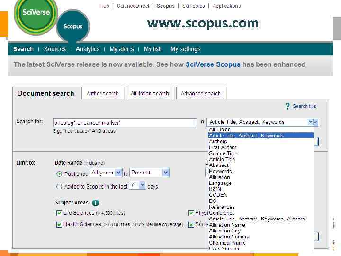Click the Search for text field
Viewport: 341px width, 256px height.
coord(125,123)
